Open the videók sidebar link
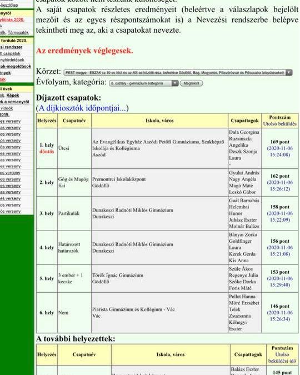The height and width of the screenshot is (375, 300). click(x=7, y=108)
